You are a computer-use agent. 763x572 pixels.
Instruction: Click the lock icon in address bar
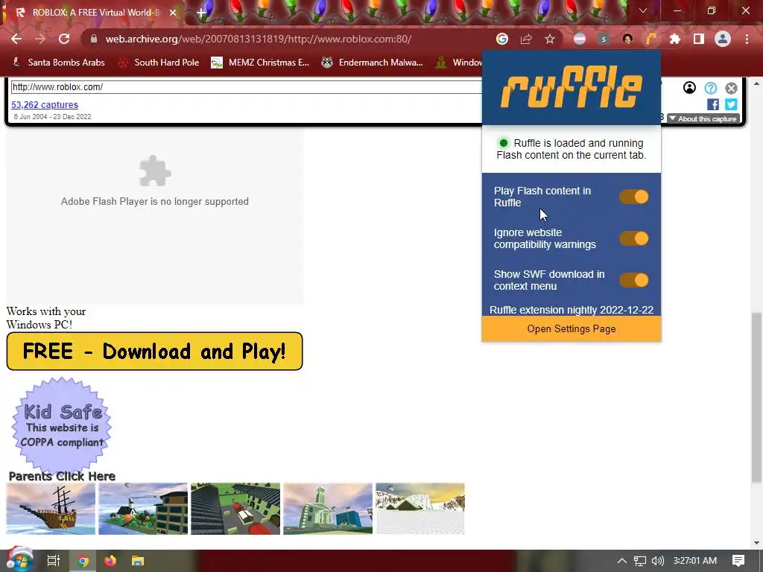pos(93,39)
